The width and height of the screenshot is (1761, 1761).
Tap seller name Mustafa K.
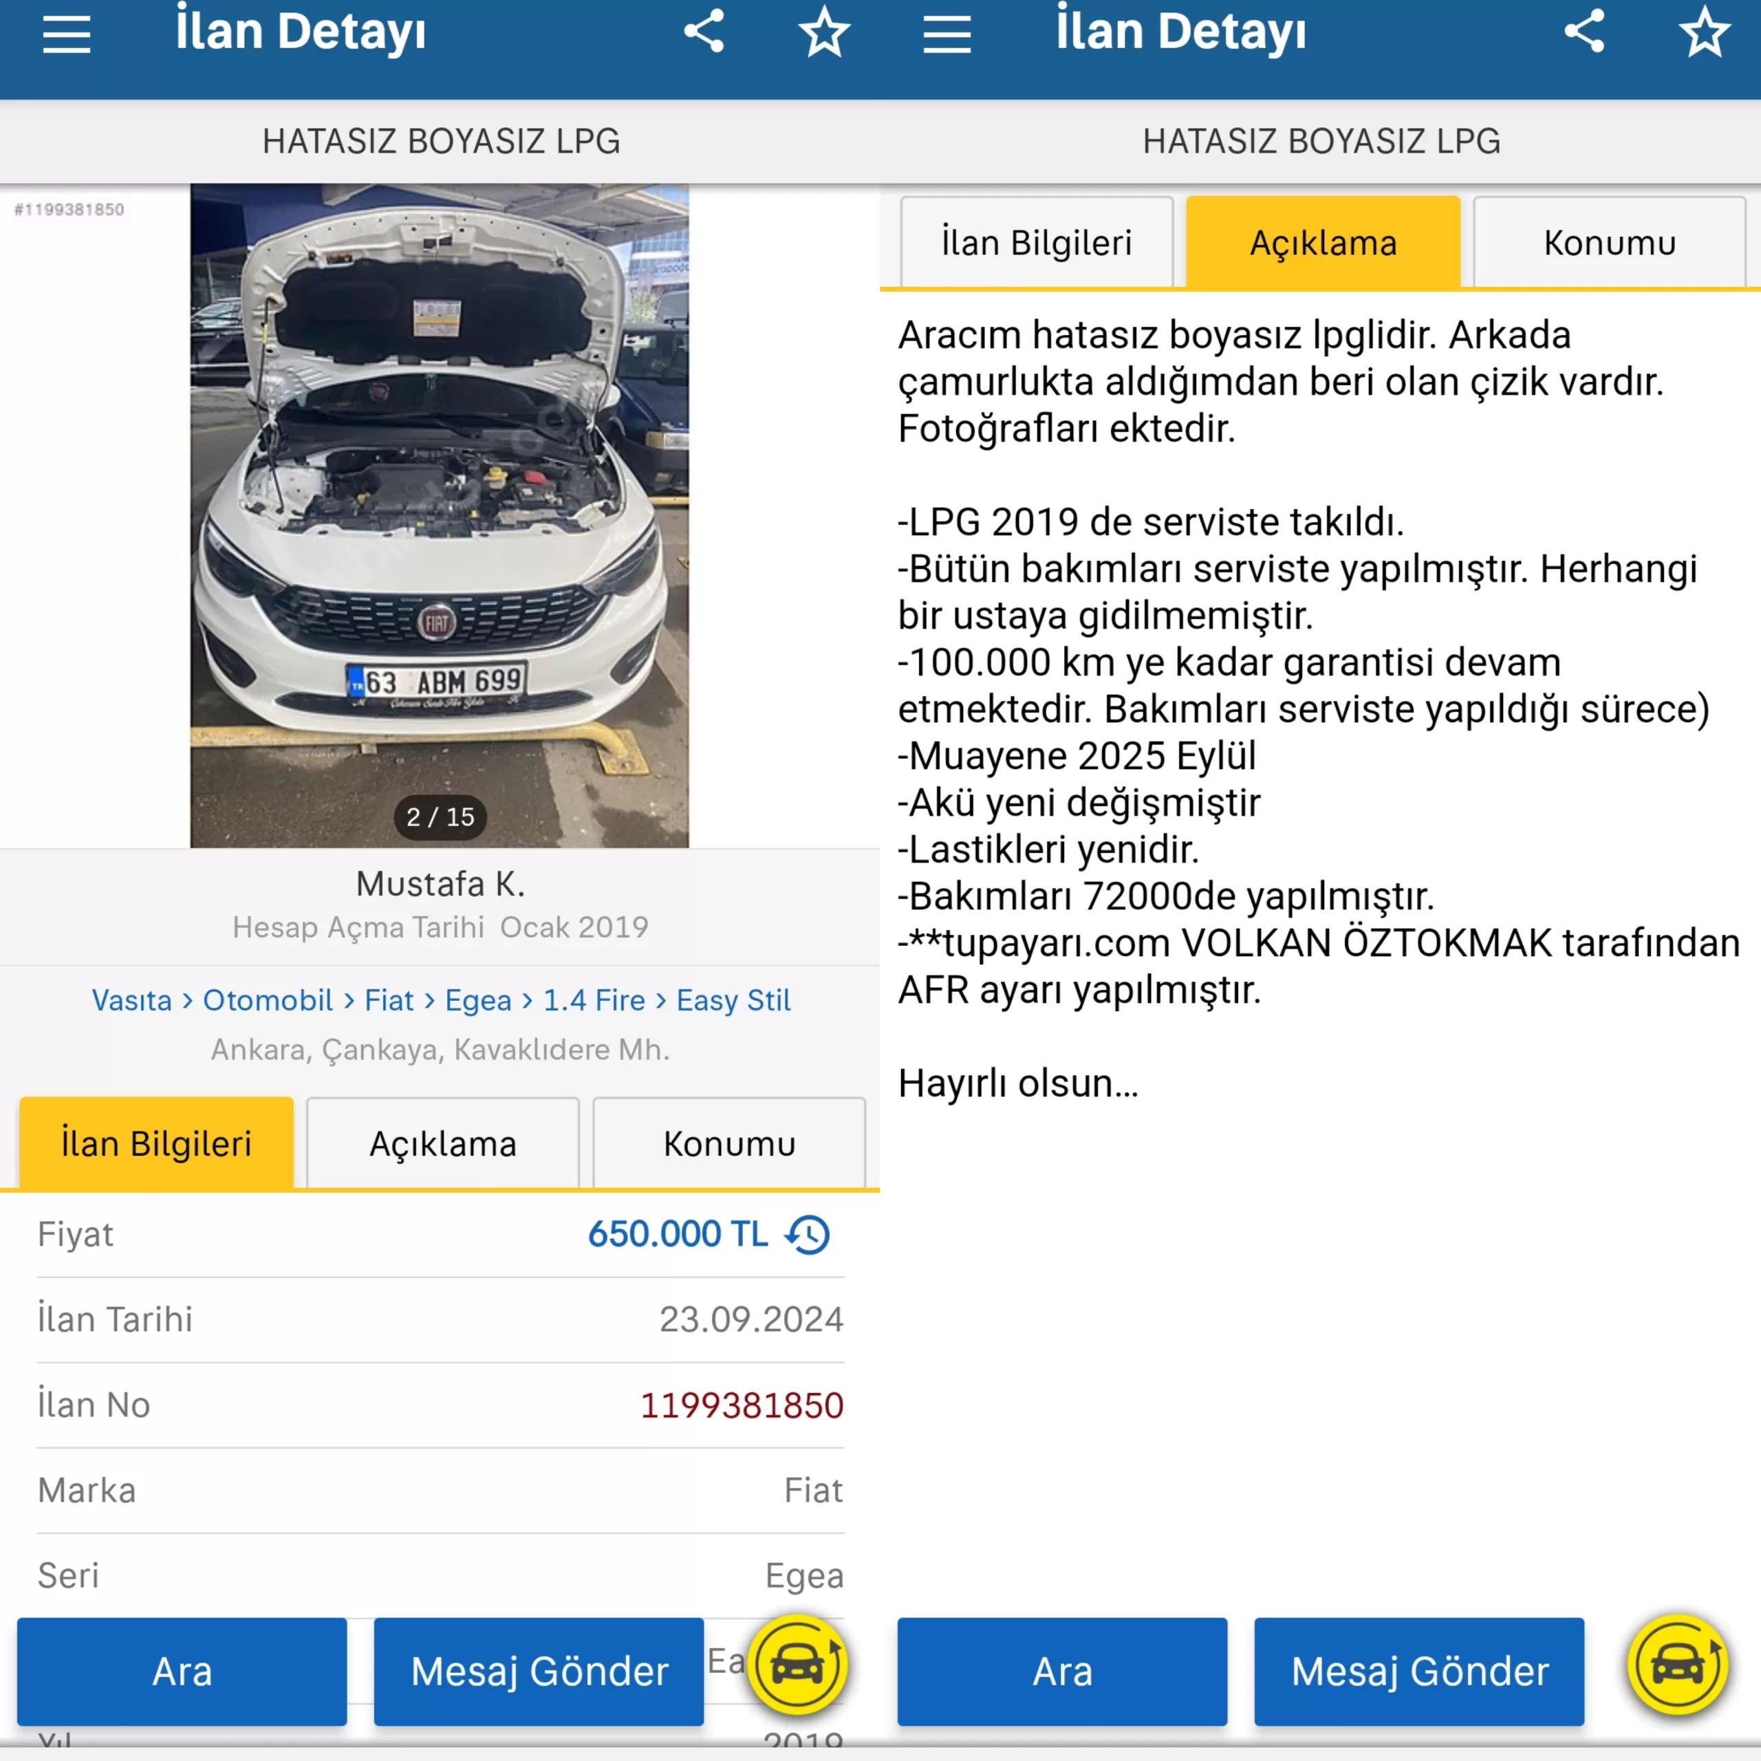point(440,884)
